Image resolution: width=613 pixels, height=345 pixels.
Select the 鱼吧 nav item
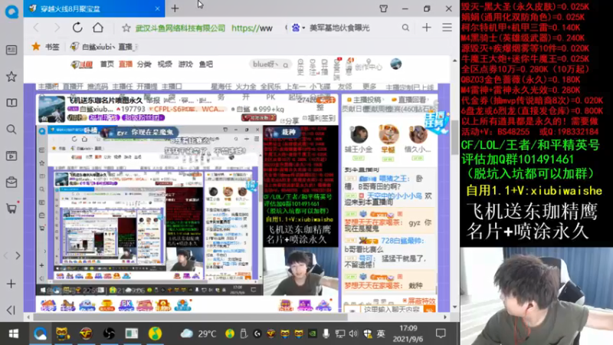(x=206, y=64)
